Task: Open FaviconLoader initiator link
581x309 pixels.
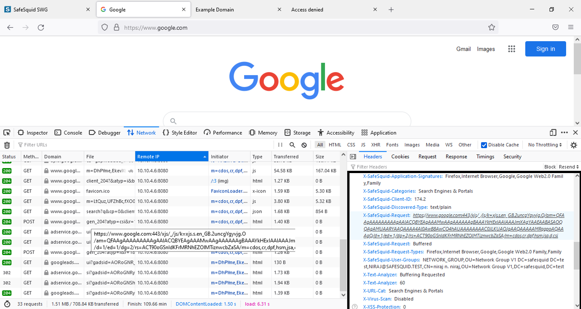Action: pyautogui.click(x=229, y=191)
